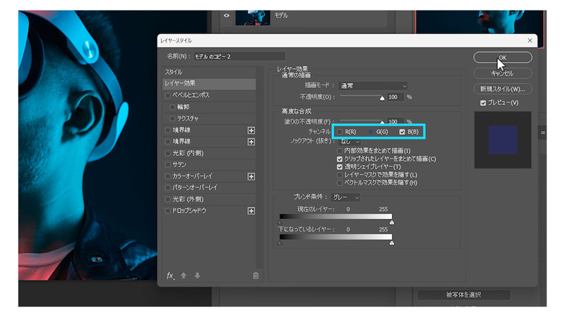Check 内部効果をまとめて描画(I)
The width and height of the screenshot is (565, 317).
pos(340,151)
